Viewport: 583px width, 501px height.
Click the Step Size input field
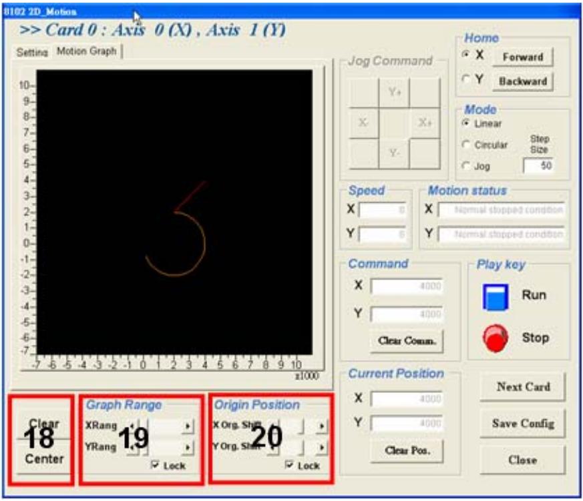pyautogui.click(x=538, y=165)
